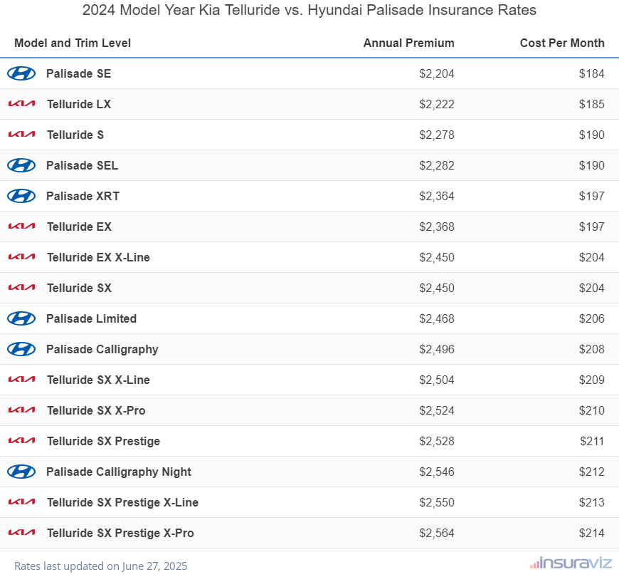
Task: Click the Kia logo beside Telluride SX X-Line
Action: 22,380
